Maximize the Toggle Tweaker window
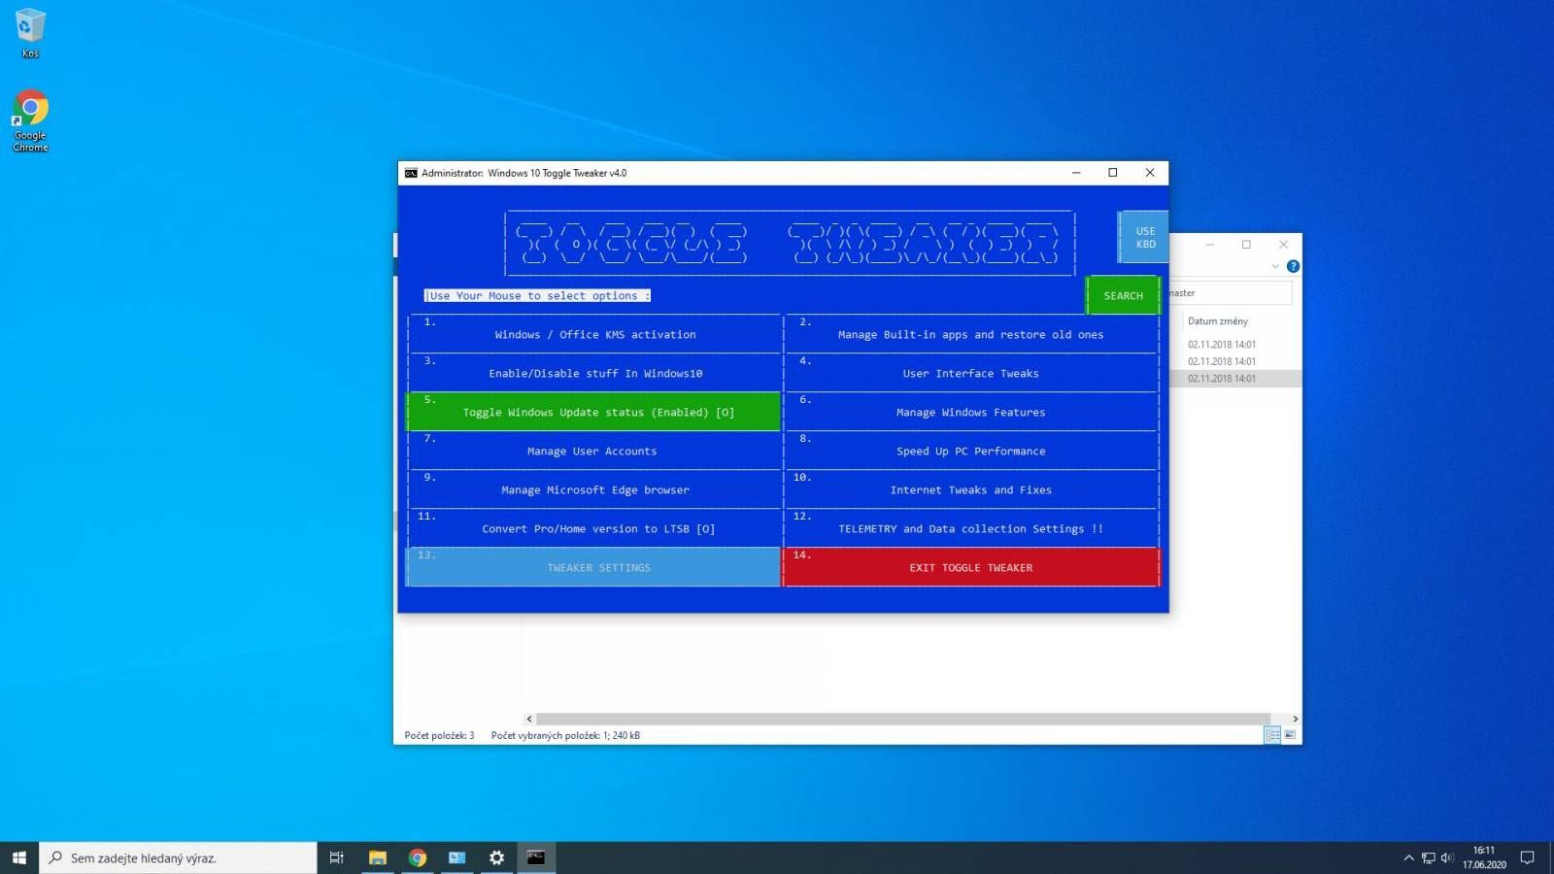 point(1113,173)
